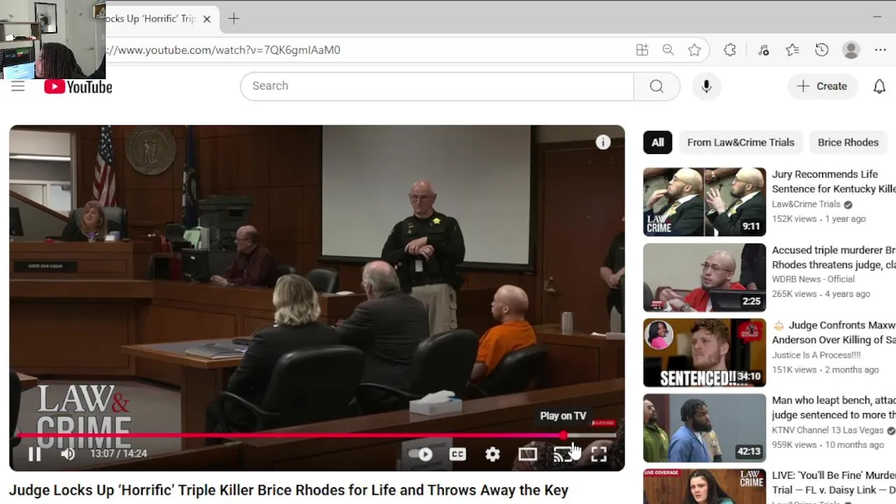Image resolution: width=896 pixels, height=504 pixels.
Task: Select From Law&Crime Trials chip
Action: [x=741, y=142]
